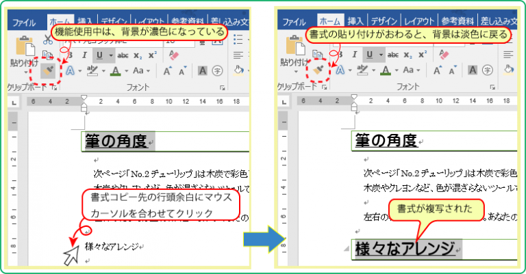The height and width of the screenshot is (274, 526).
Task: Toggle Superscript x² in left window
Action: [153, 55]
